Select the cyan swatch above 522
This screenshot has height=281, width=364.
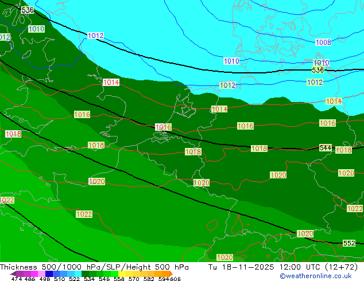tap(78, 274)
